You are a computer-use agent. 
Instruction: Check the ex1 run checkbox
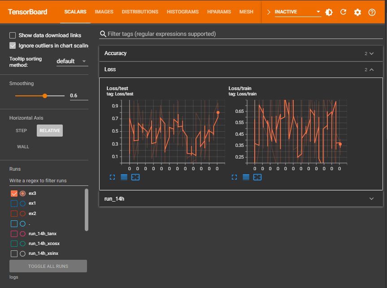[14, 203]
